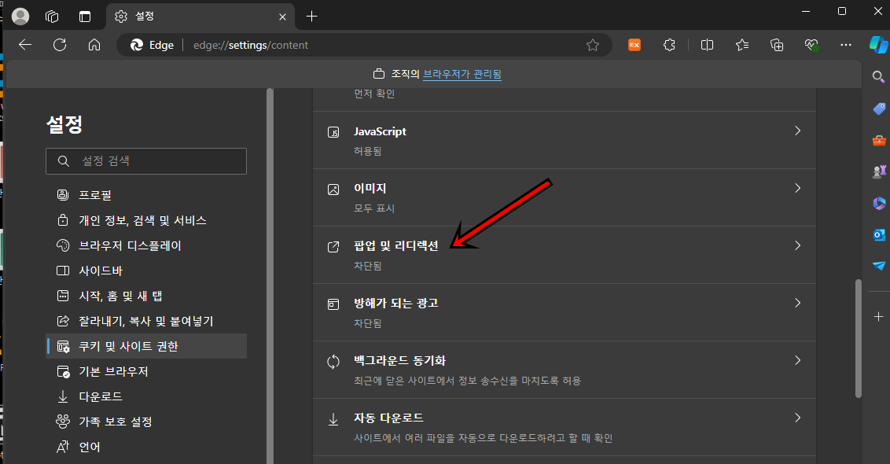Open 브라우저 디스플레이 section
890x464 pixels.
[146, 245]
